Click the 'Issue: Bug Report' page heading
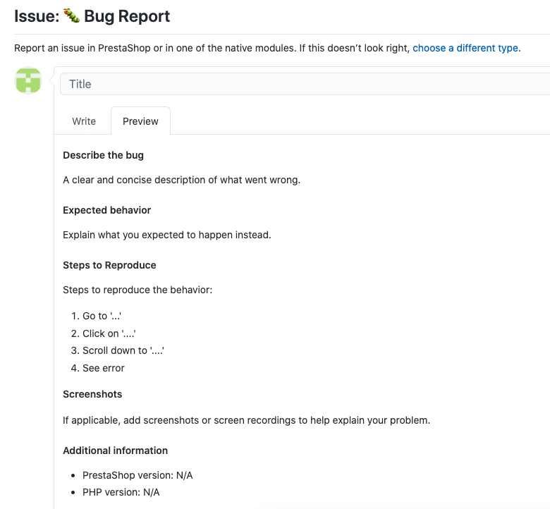Image resolution: width=550 pixels, height=509 pixels. (x=92, y=16)
